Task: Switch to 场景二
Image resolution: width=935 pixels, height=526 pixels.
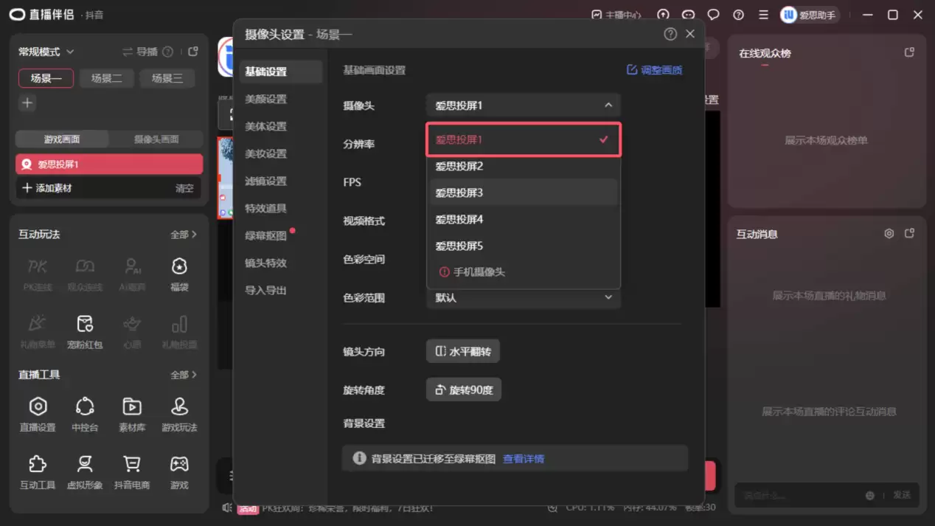Action: (x=106, y=78)
